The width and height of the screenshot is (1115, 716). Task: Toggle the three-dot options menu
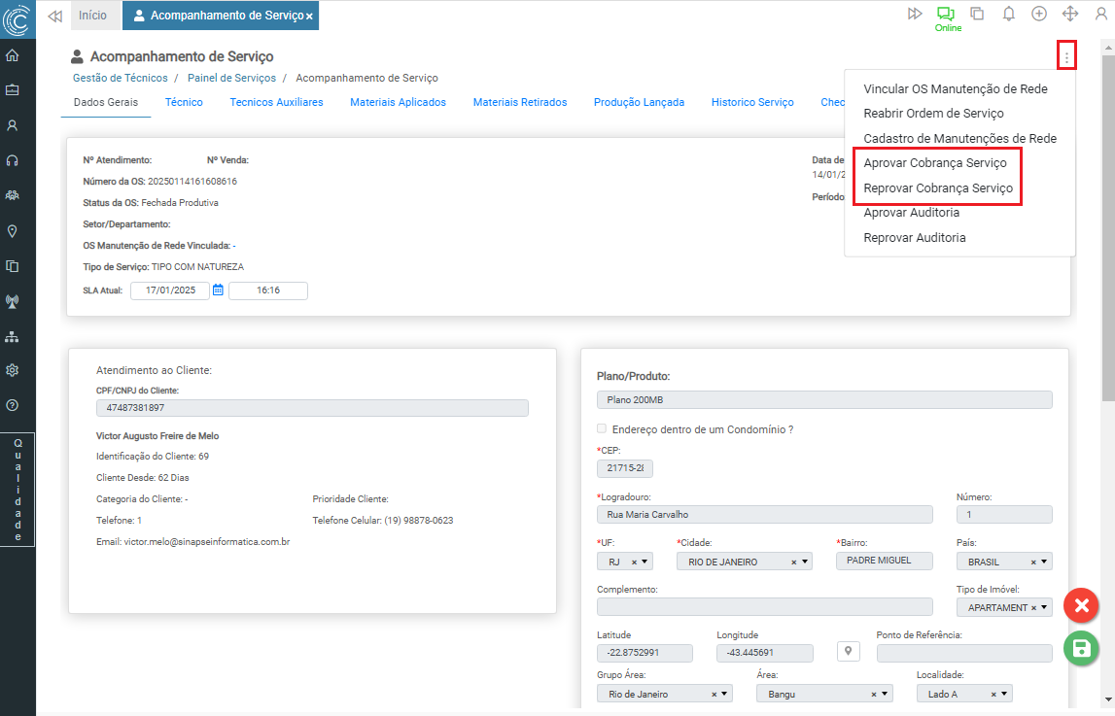[1066, 57]
